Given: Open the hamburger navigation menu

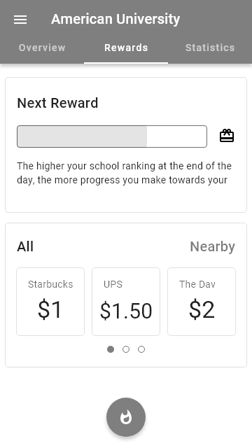Looking at the screenshot, I should [x=20, y=20].
